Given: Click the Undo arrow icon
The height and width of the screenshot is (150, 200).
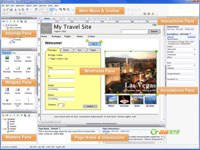Looking at the screenshot, I should point(27,10).
